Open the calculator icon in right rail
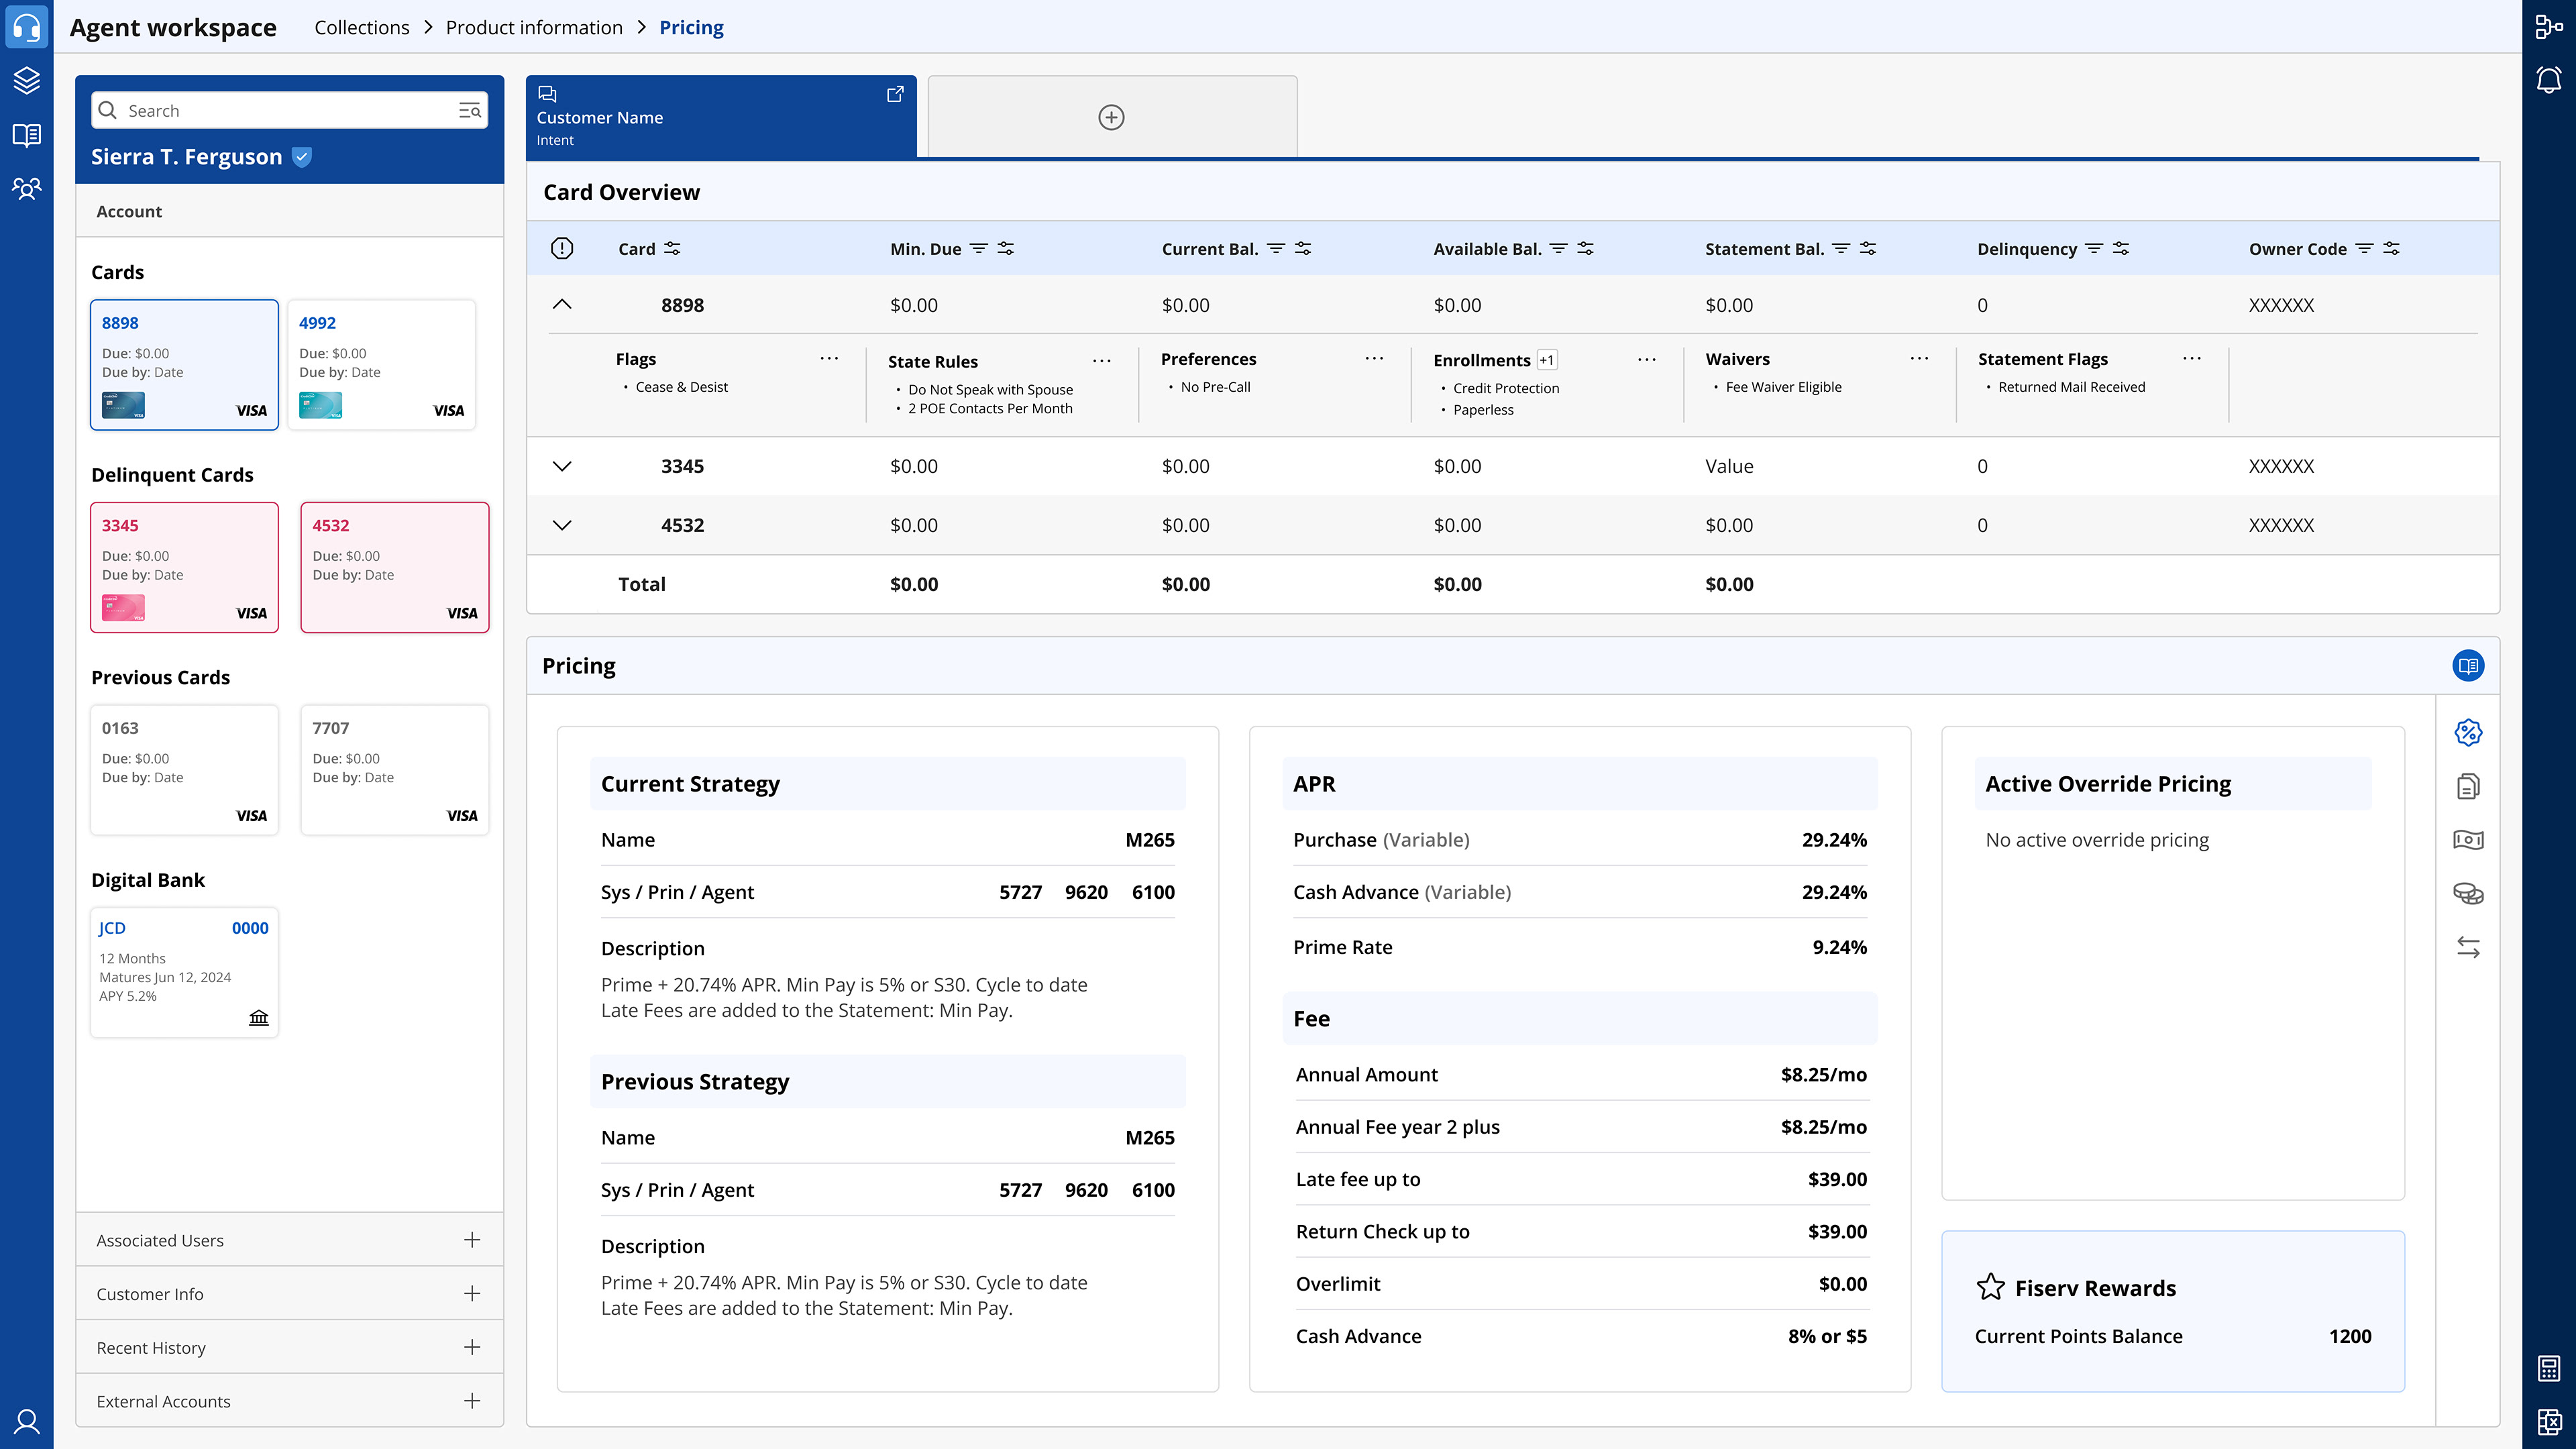This screenshot has height=1449, width=2576. (x=2548, y=1368)
